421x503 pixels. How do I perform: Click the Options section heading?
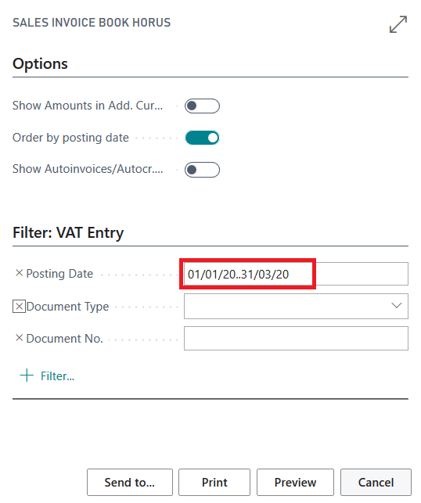40,63
